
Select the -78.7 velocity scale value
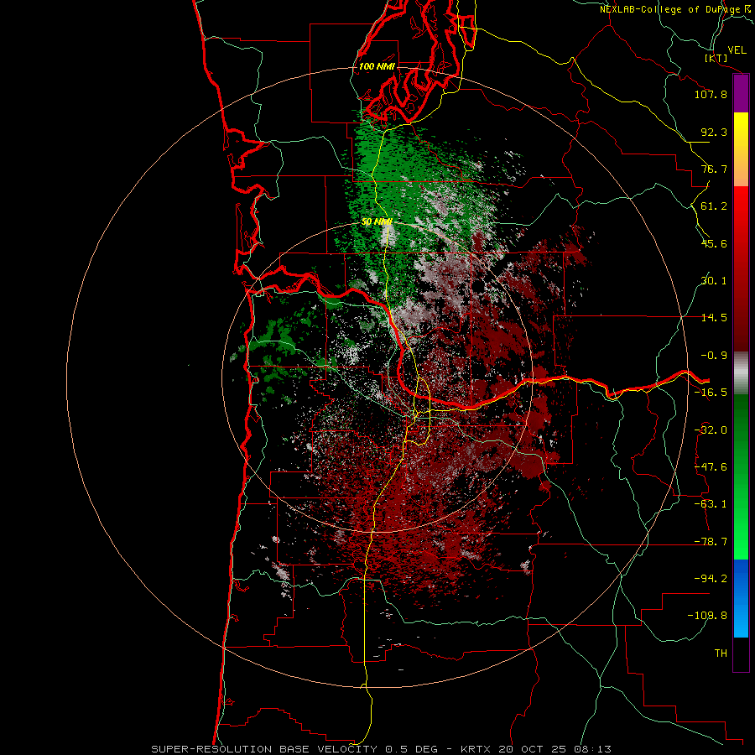[x=711, y=542]
